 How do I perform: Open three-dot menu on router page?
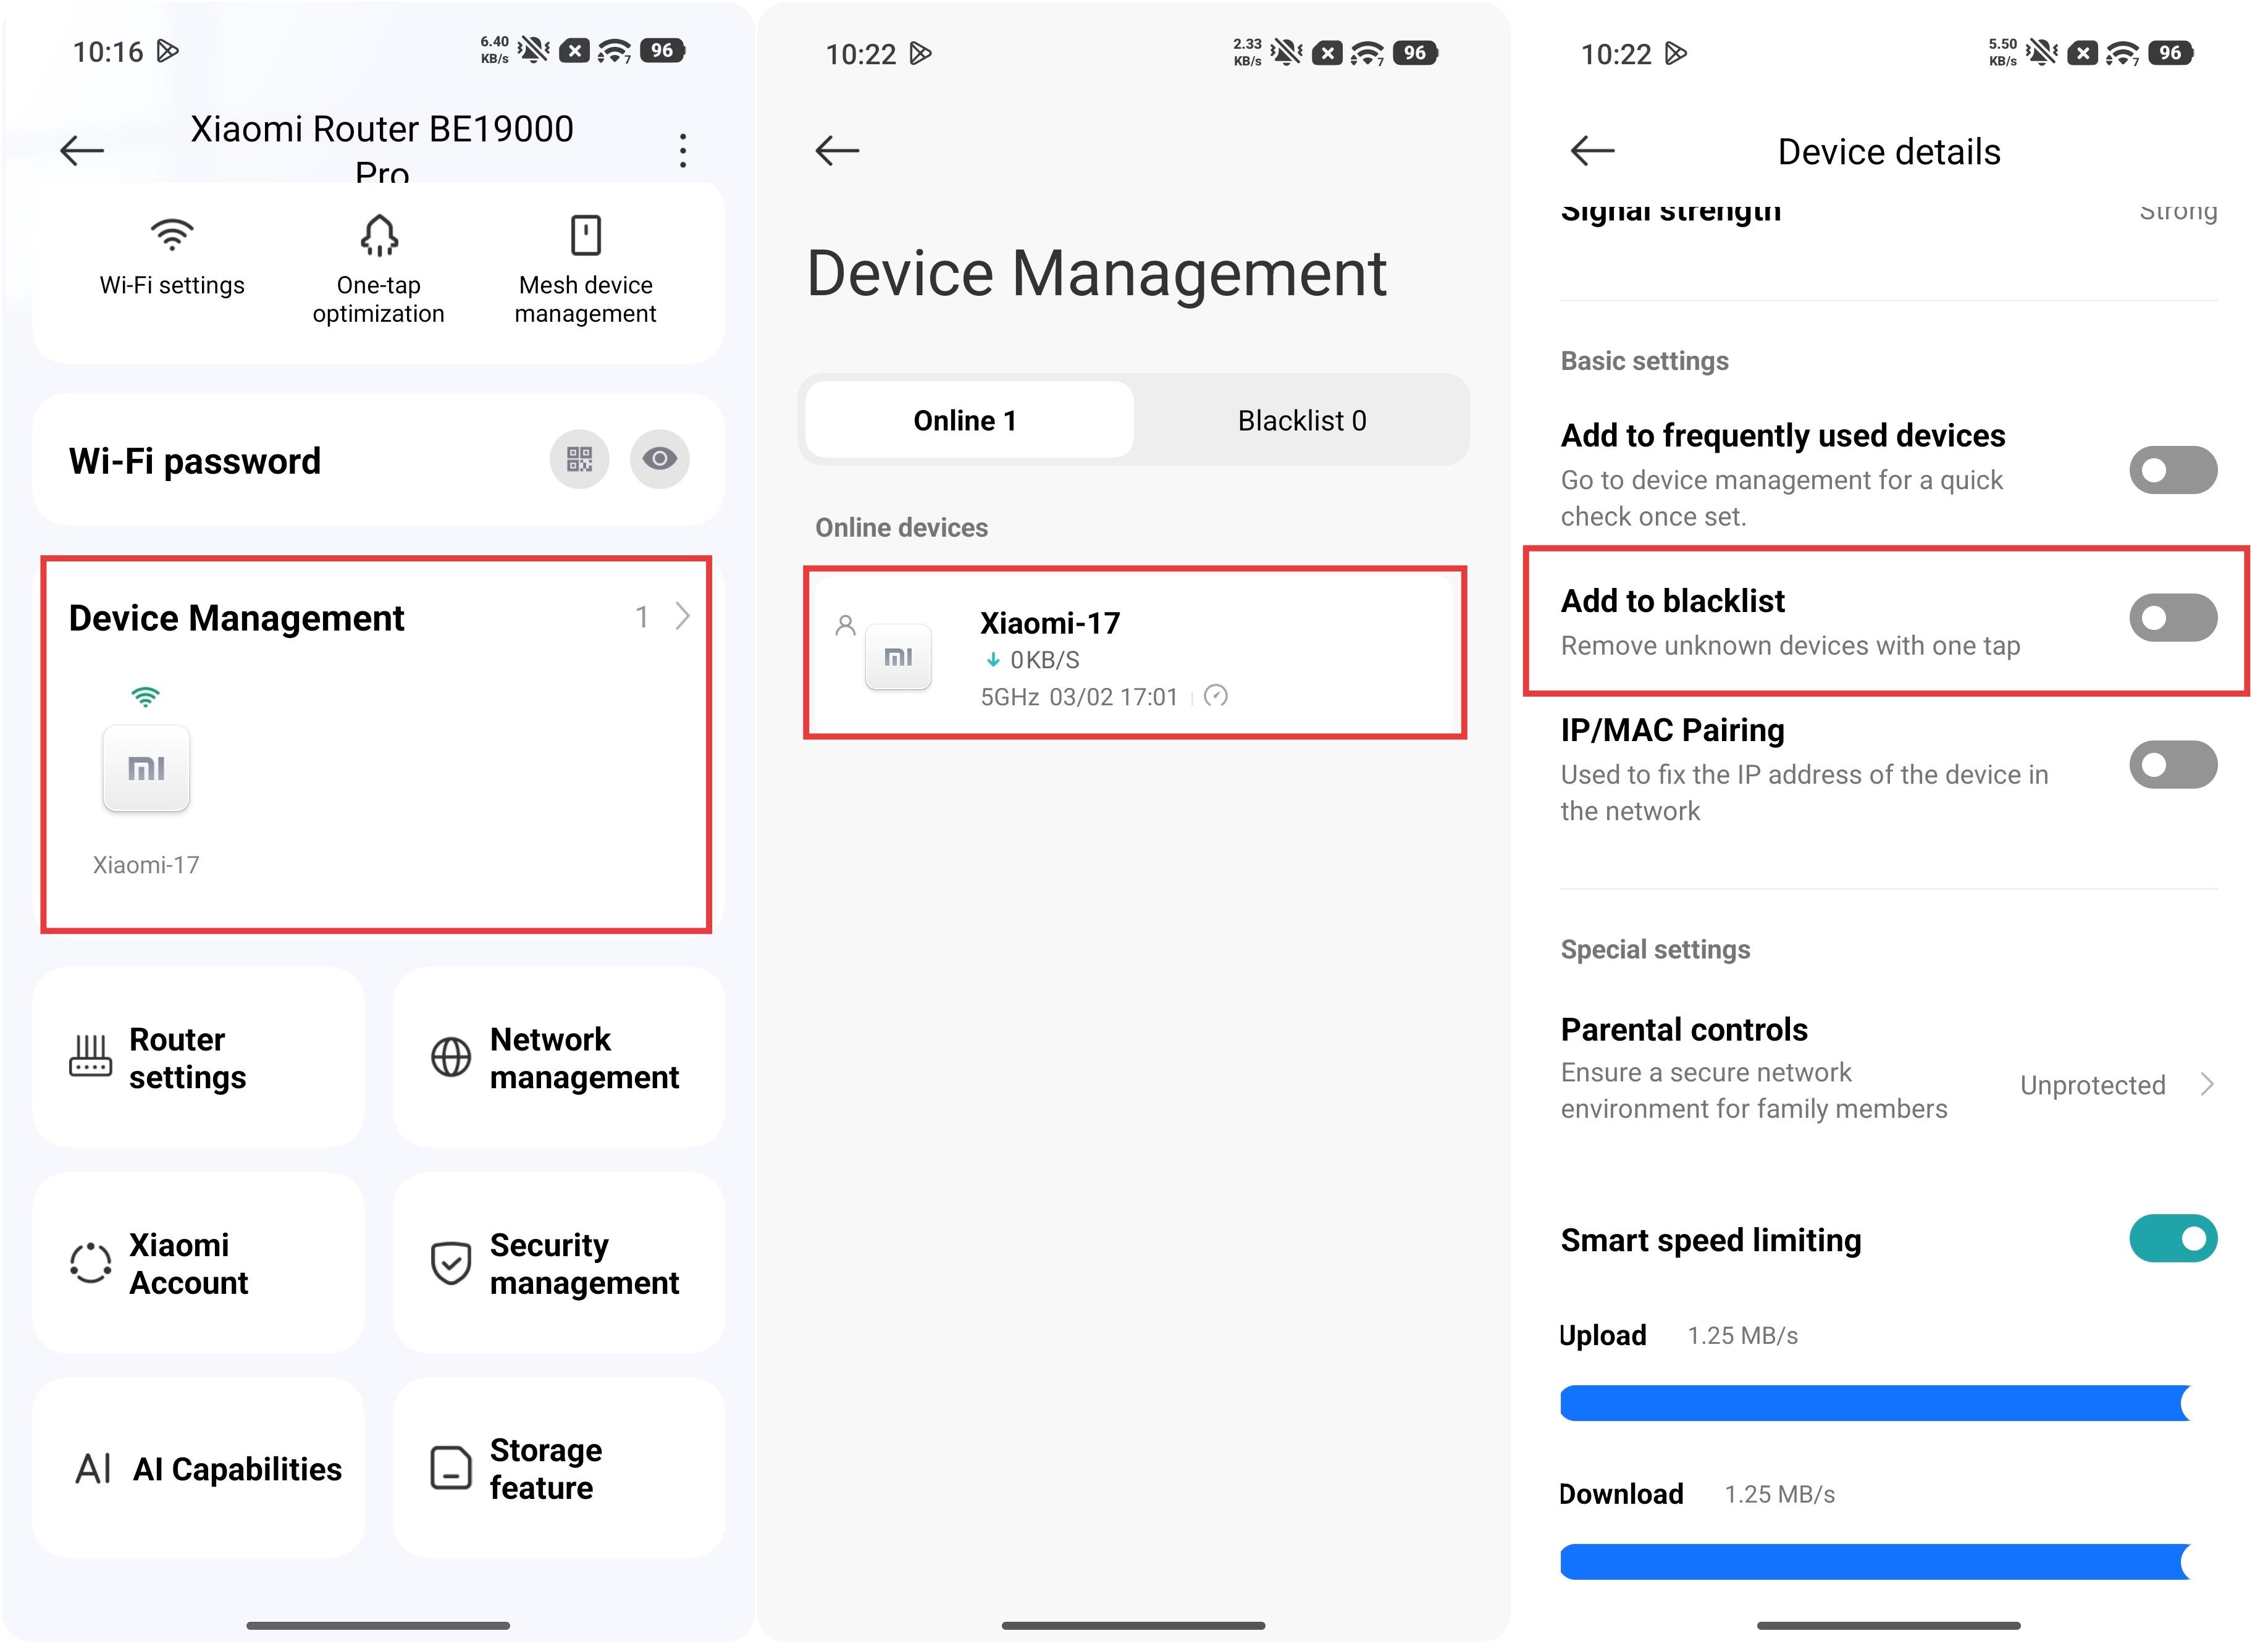pyautogui.click(x=683, y=151)
